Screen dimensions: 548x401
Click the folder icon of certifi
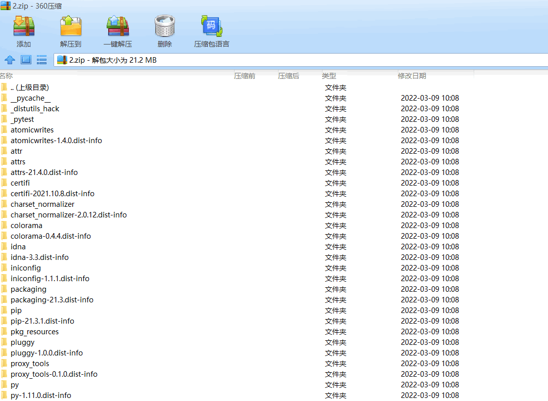(x=4, y=183)
